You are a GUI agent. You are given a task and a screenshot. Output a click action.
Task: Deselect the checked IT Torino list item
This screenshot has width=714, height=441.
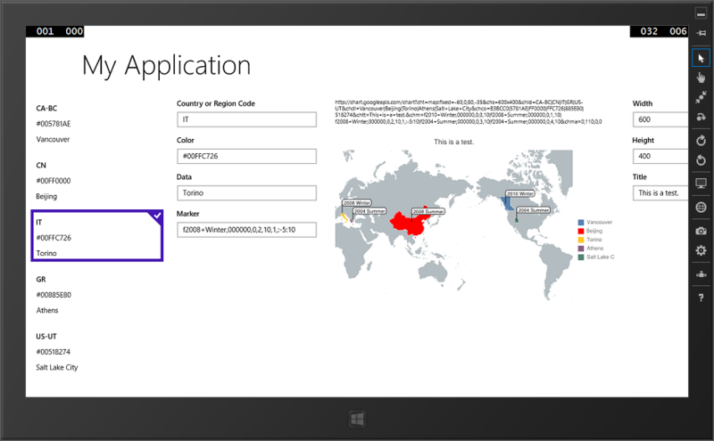[x=97, y=235]
